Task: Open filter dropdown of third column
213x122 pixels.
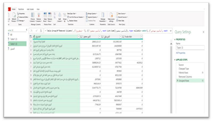Action: click(120, 37)
